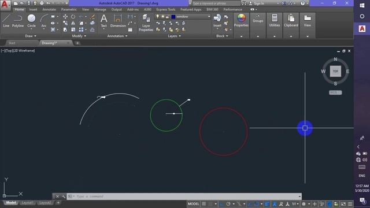Toggle clean screen icon in status bar
Image resolution: width=370 pixels, height=208 pixels.
(x=343, y=204)
